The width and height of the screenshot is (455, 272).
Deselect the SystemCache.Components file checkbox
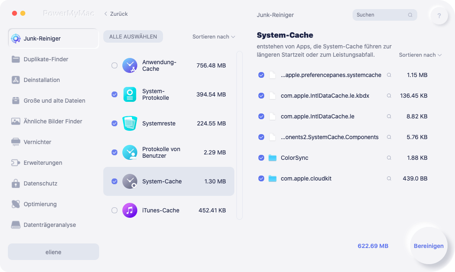click(261, 137)
